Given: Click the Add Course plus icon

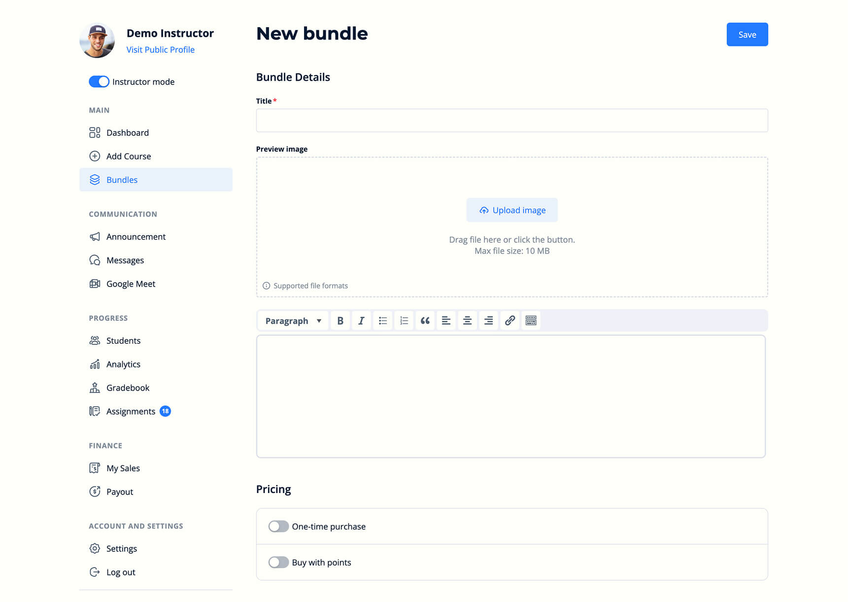Looking at the screenshot, I should [x=95, y=156].
